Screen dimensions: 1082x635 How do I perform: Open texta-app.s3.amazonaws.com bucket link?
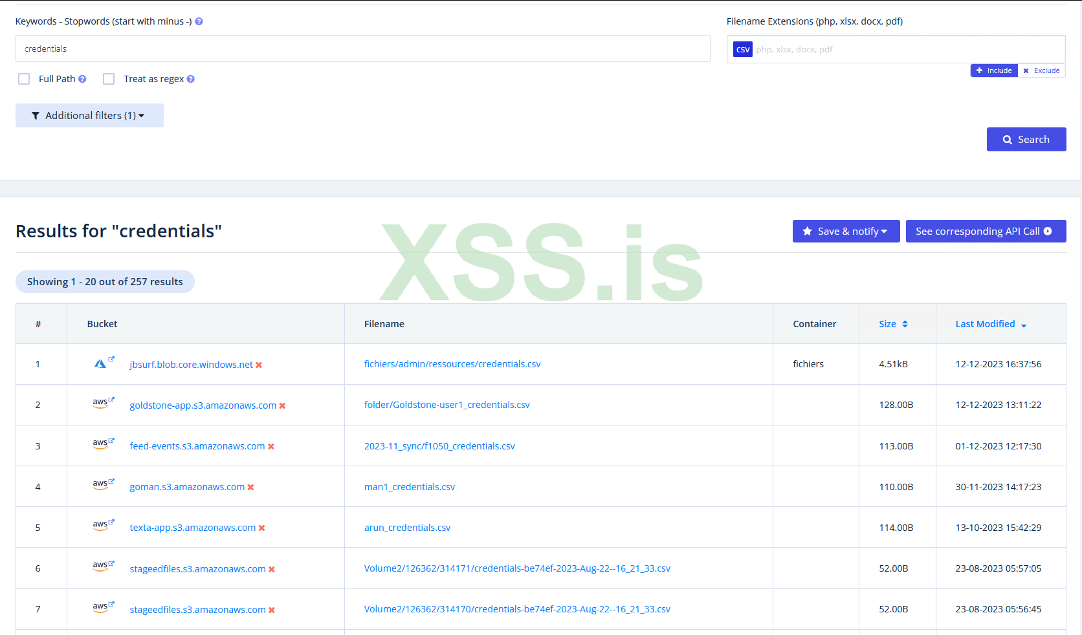[x=193, y=528]
